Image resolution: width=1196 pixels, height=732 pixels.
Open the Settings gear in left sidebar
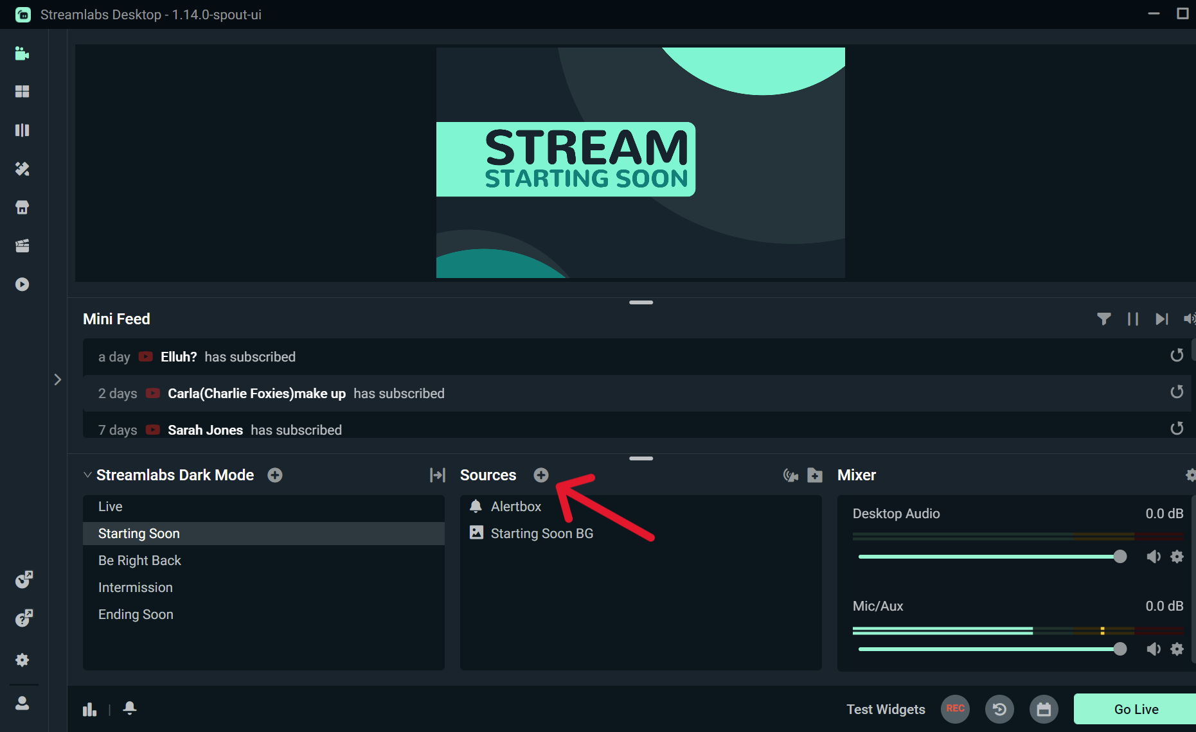tap(22, 660)
